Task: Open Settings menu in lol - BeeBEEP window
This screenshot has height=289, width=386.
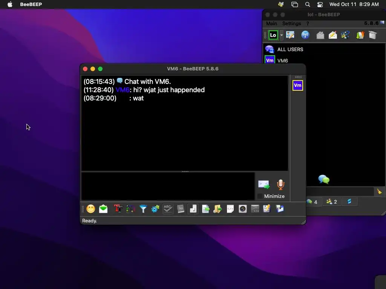Action: pos(291,24)
